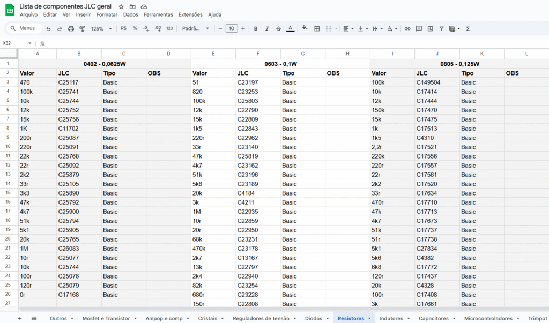549x323 pixels.
Task: Toggle bold formatting
Action: click(x=256, y=29)
